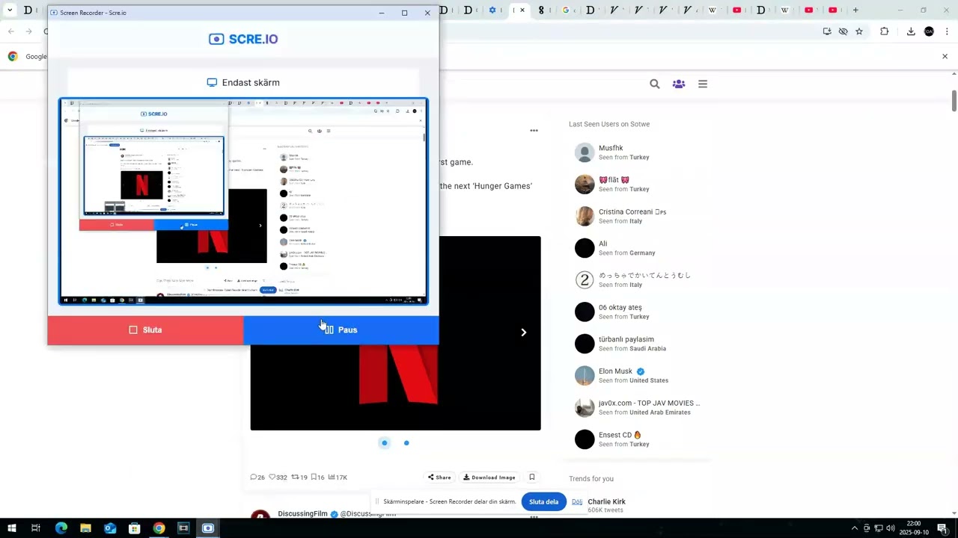Click the 'Last Seen Users on Sotwe' heading

coord(609,124)
